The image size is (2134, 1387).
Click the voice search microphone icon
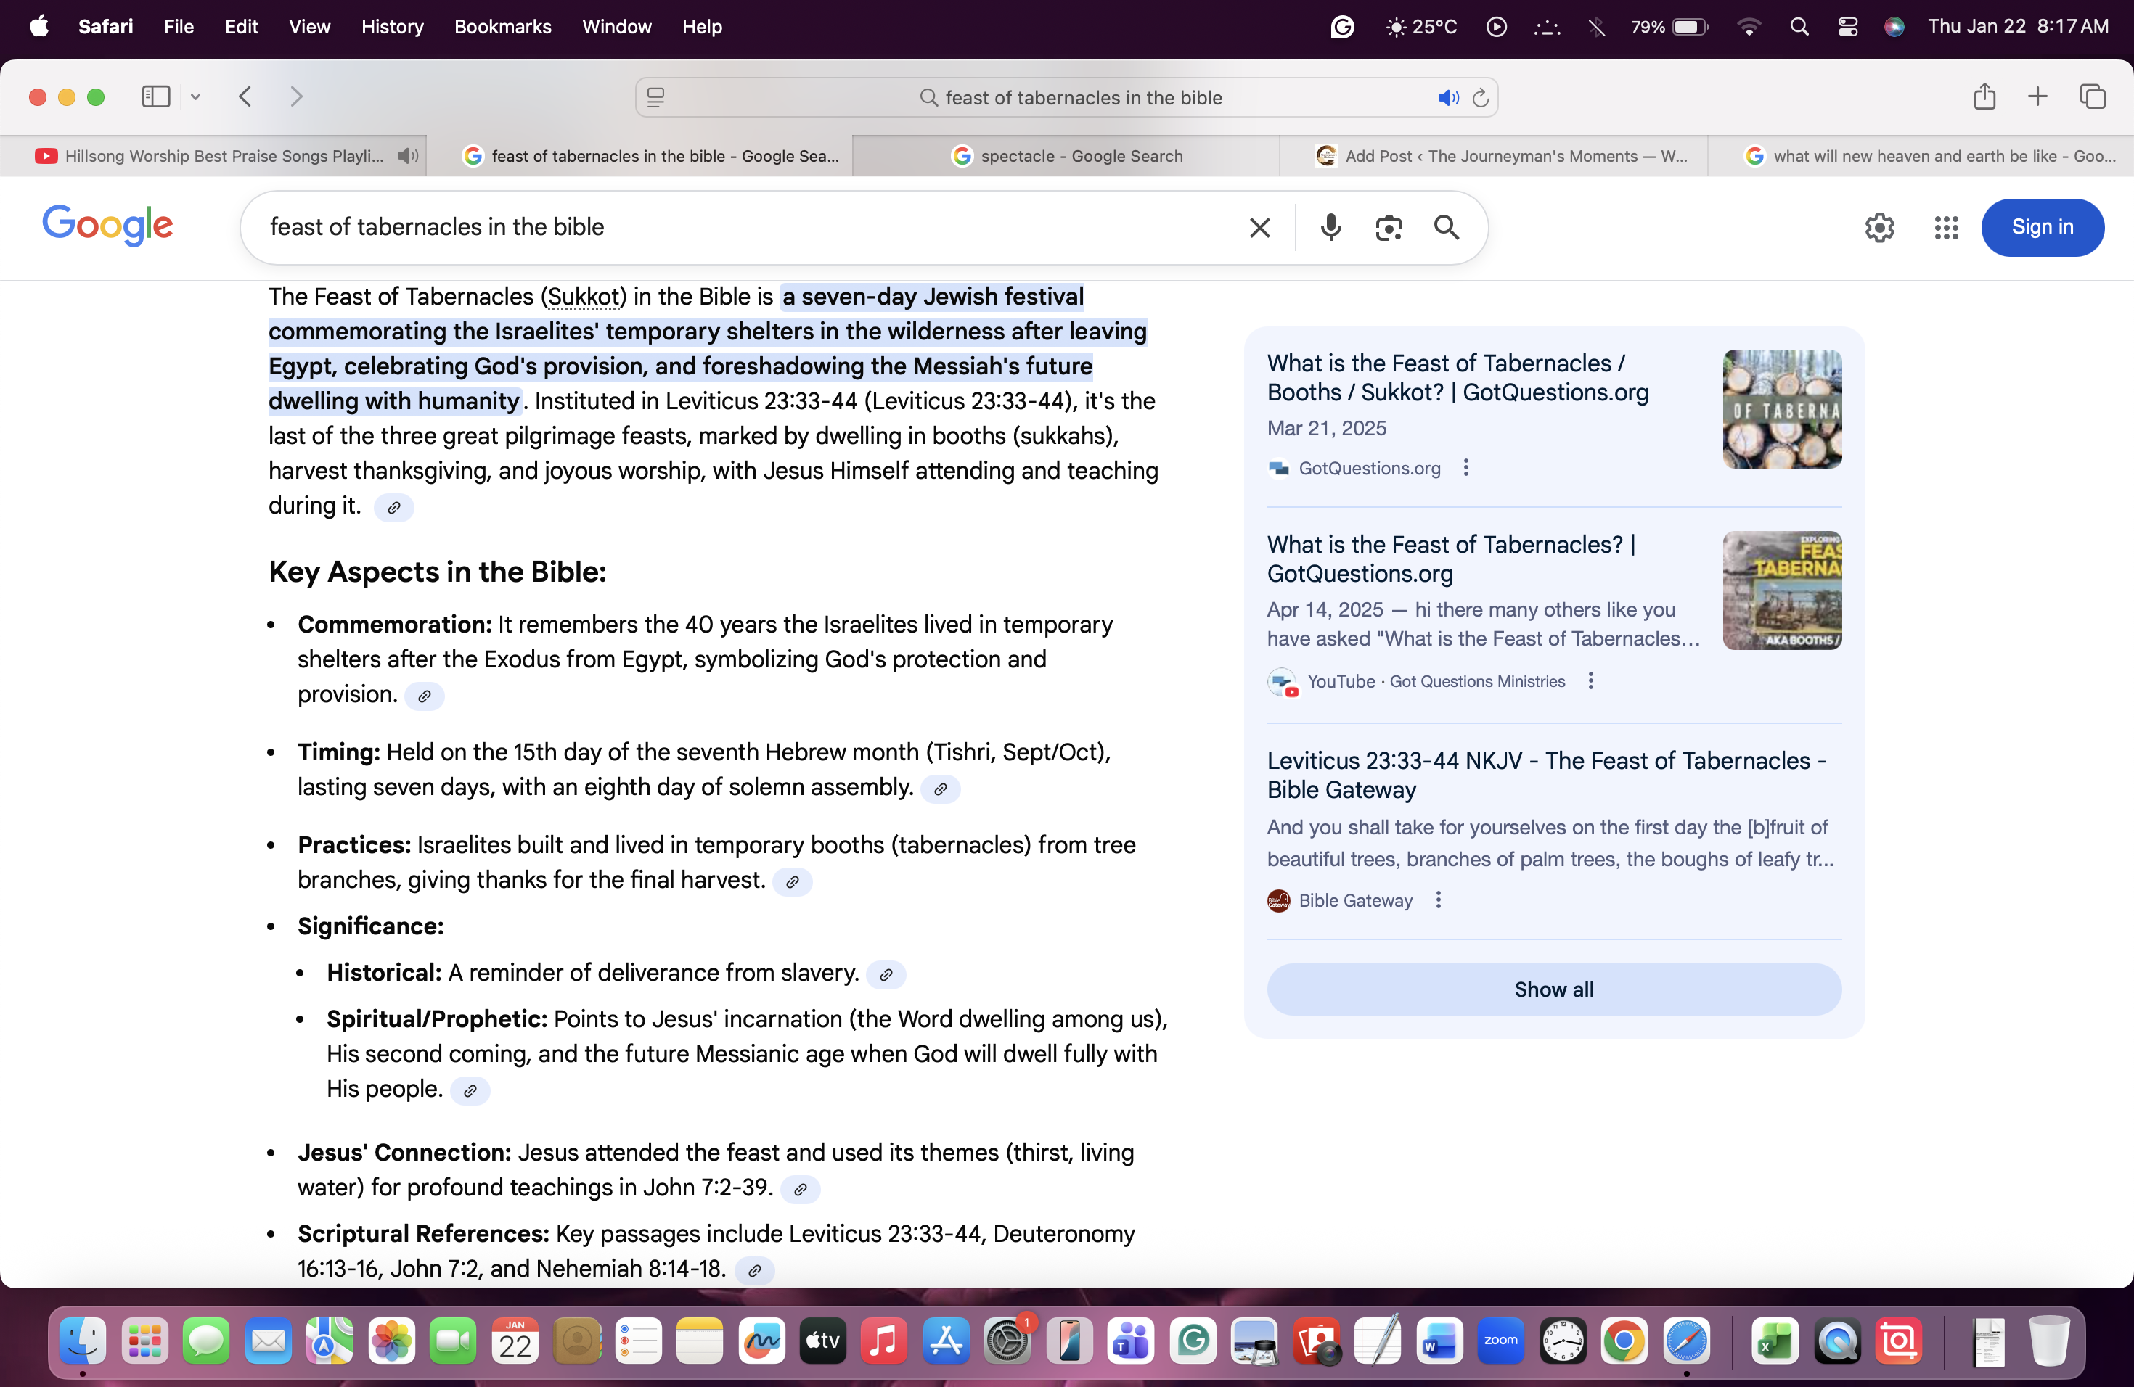[x=1330, y=226]
